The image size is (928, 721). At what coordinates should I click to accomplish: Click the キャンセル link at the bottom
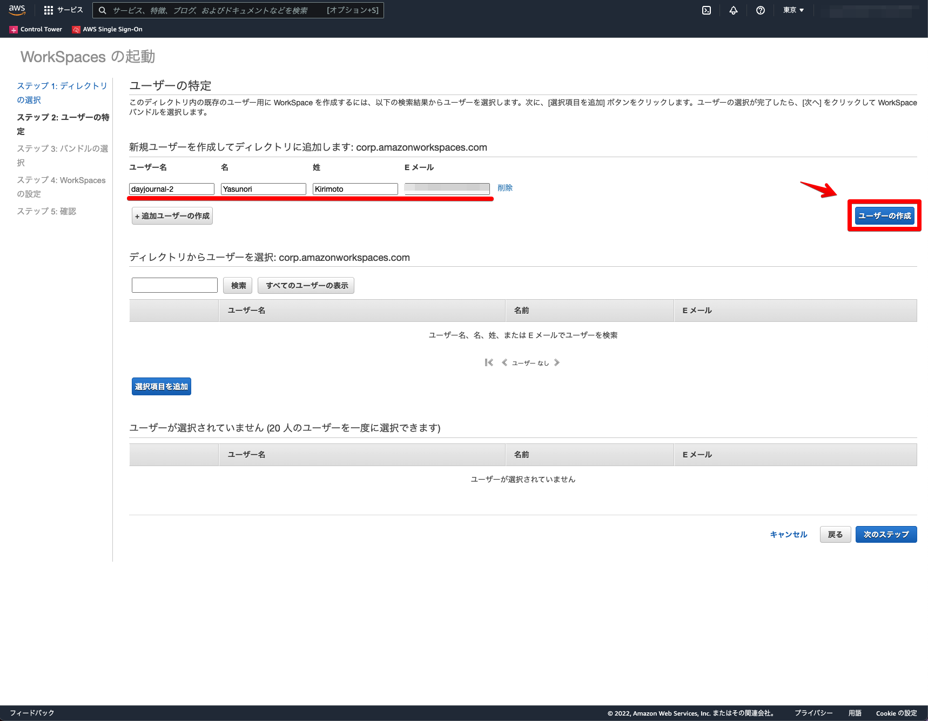click(788, 534)
